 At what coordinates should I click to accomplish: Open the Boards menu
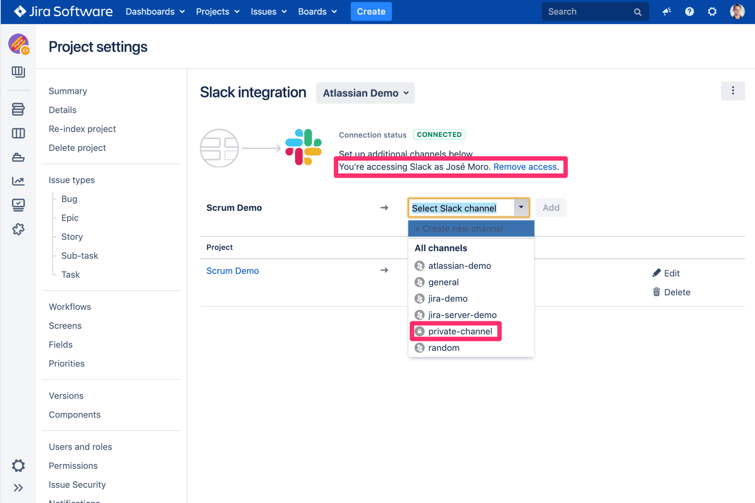pyautogui.click(x=317, y=11)
